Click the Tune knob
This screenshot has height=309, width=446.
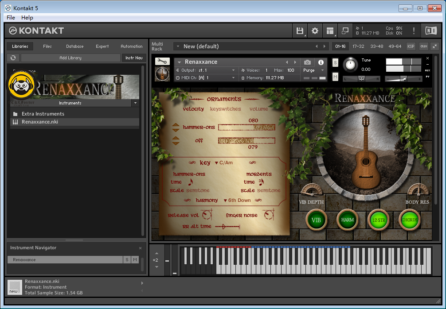(x=351, y=65)
